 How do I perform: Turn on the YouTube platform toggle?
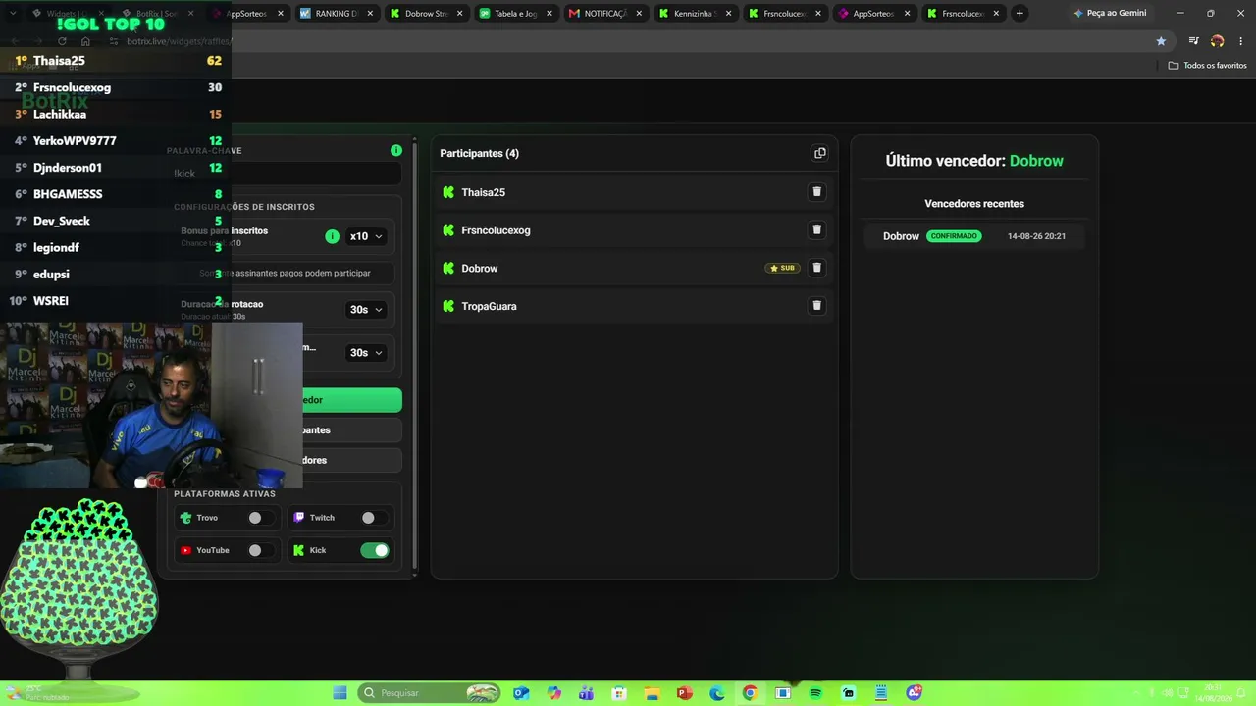(x=259, y=551)
